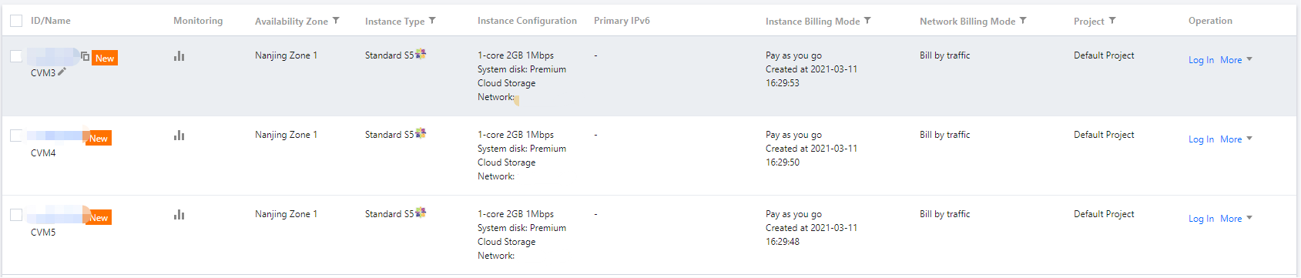Image resolution: width=1301 pixels, height=278 pixels.
Task: Filter by Network Billing Mode
Action: [1023, 21]
